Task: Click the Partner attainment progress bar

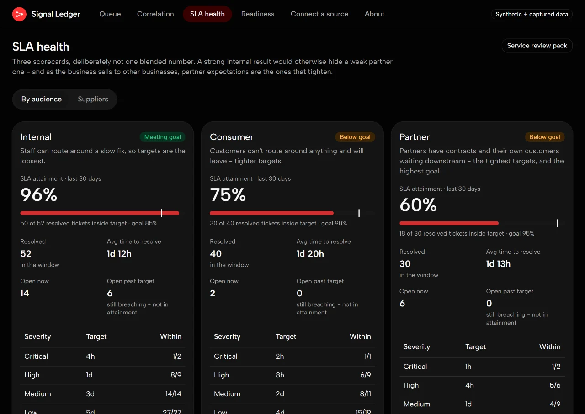Action: tap(482, 223)
